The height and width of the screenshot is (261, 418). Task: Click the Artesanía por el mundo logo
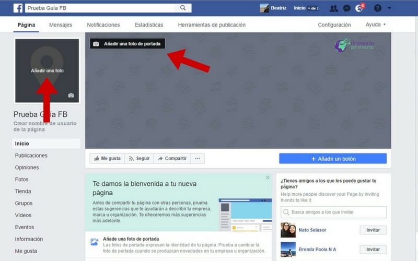coord(354,45)
